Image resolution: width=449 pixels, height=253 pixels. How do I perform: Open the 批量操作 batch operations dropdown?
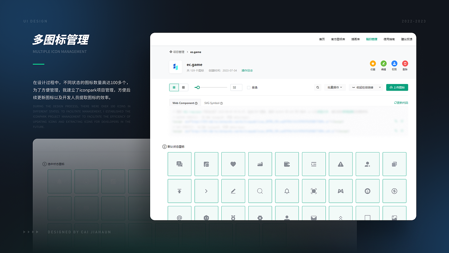pos(335,87)
